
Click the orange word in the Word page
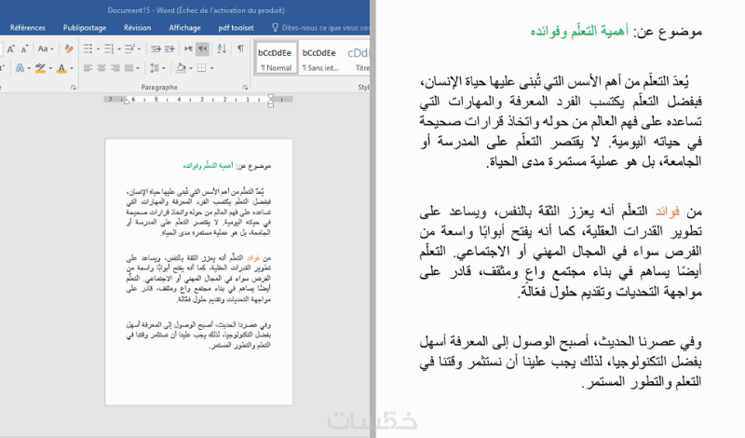(x=253, y=258)
